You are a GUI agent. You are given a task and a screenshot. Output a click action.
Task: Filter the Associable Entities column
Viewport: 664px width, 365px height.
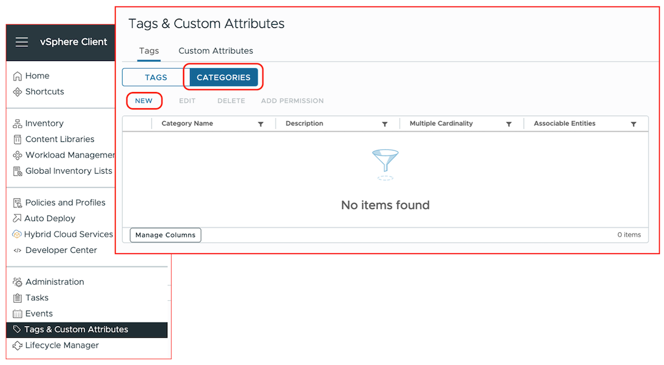(x=634, y=124)
